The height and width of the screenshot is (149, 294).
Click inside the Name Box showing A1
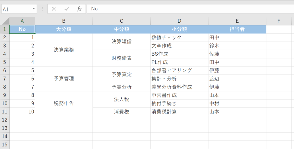(x=17, y=9)
